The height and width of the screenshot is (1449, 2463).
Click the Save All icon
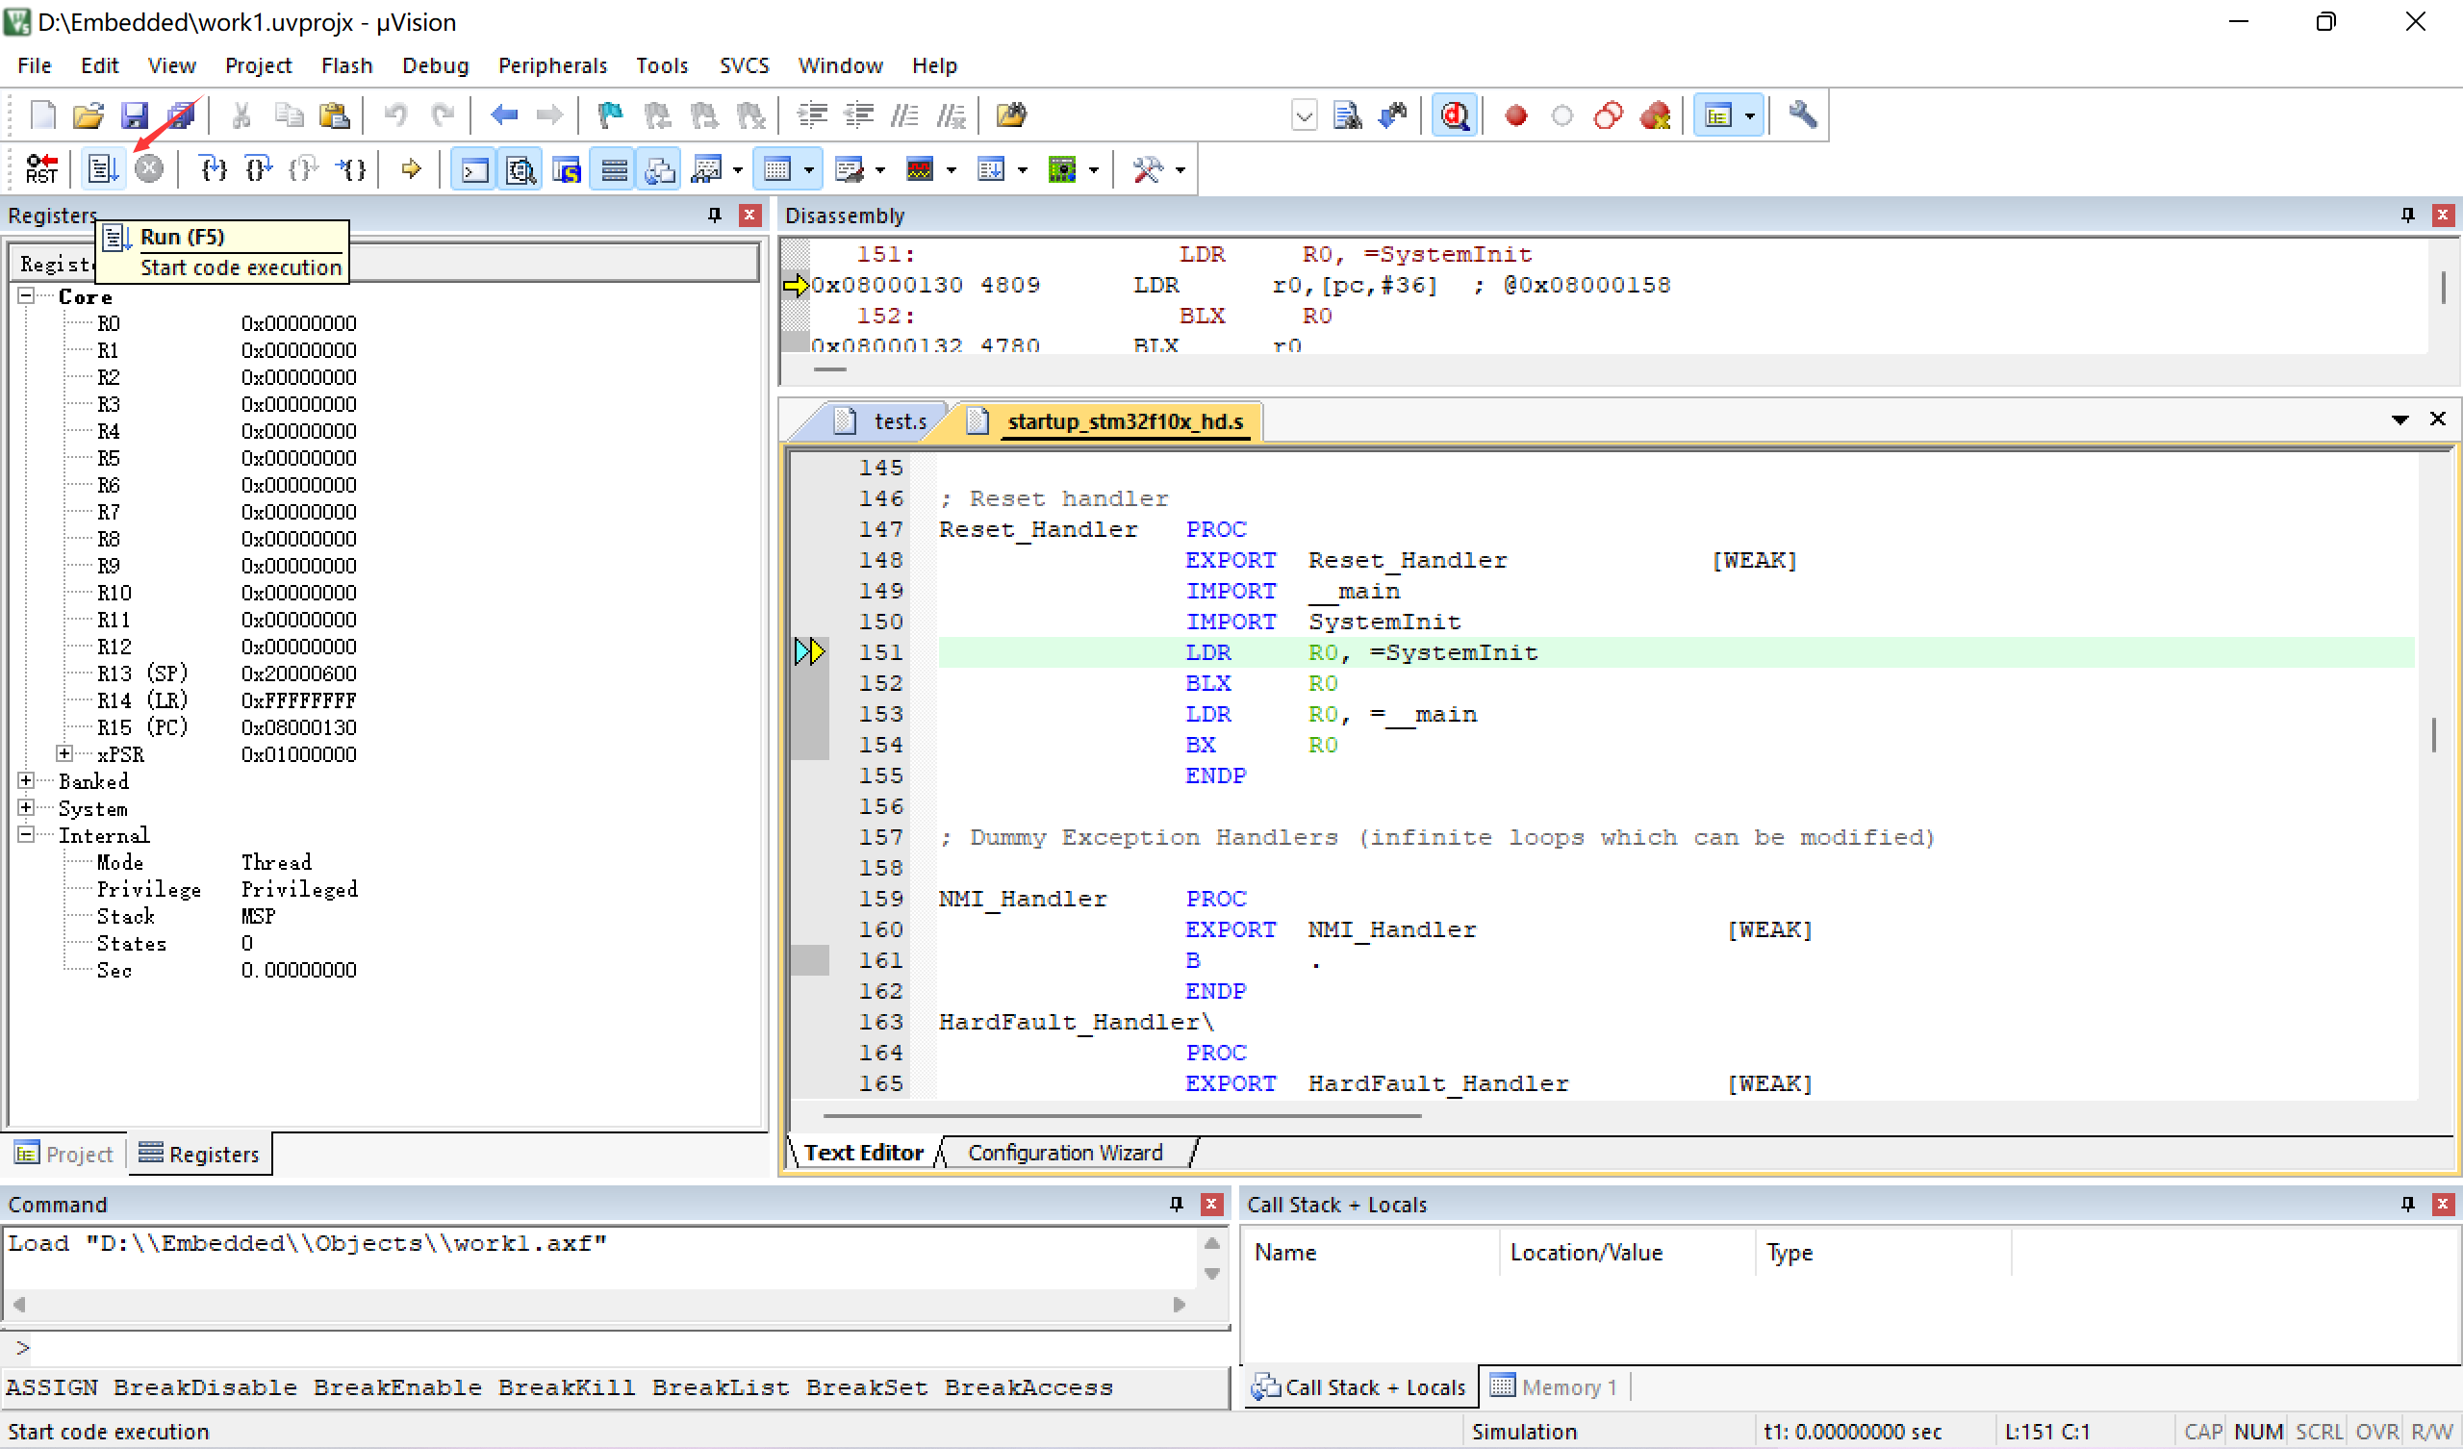point(182,115)
